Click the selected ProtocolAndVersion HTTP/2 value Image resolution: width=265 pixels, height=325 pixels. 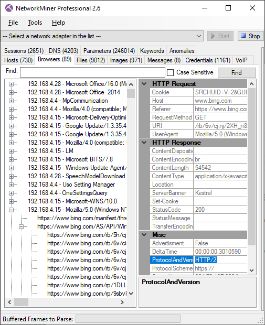click(206, 260)
